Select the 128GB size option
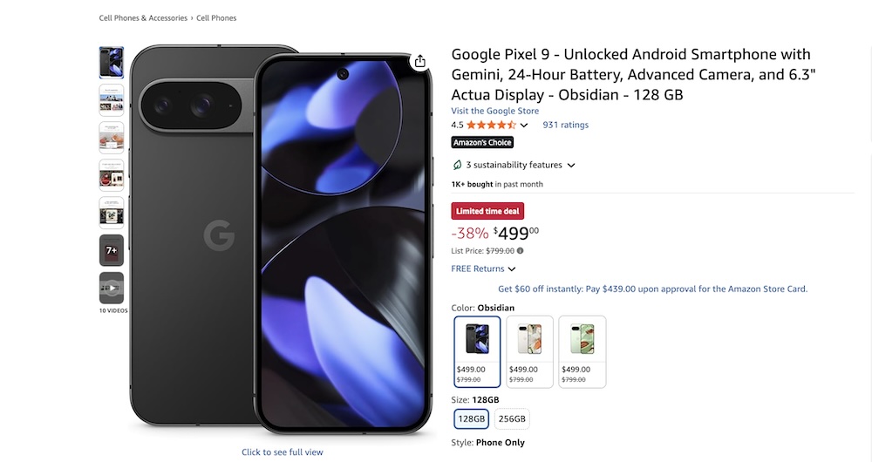Image resolution: width=872 pixels, height=462 pixels. (x=471, y=419)
